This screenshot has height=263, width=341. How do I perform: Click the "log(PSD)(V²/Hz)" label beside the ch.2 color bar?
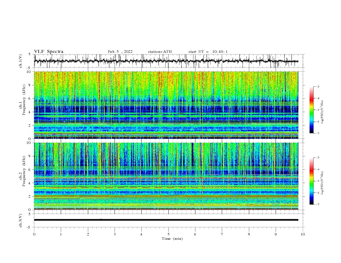pos(322,183)
